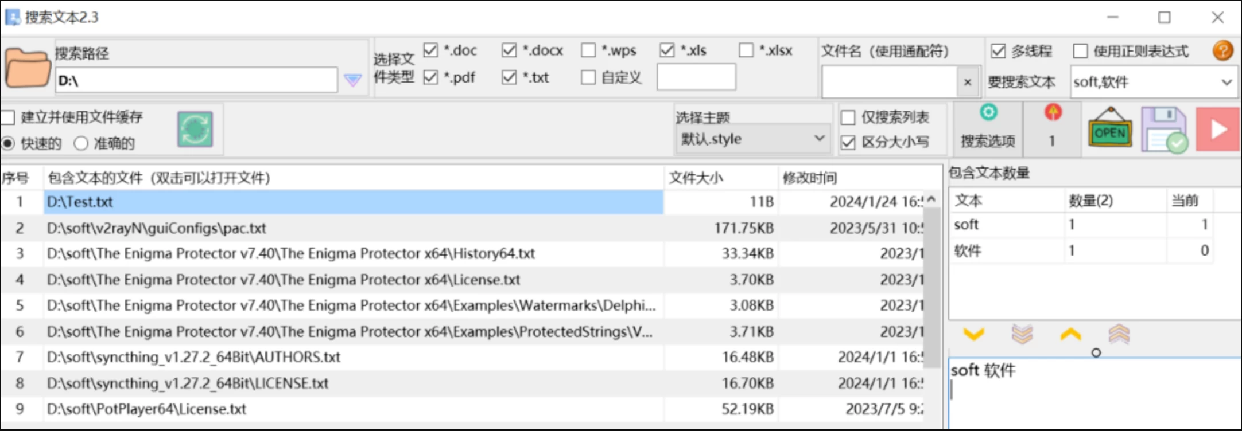The height and width of the screenshot is (431, 1242).
Task: Click the green refresh file cache icon
Action: 195,129
